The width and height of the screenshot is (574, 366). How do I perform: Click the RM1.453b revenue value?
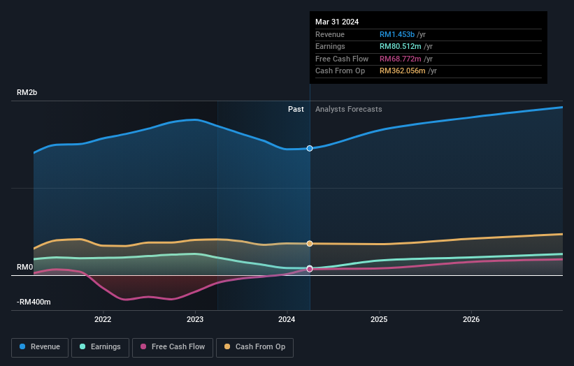click(397, 34)
